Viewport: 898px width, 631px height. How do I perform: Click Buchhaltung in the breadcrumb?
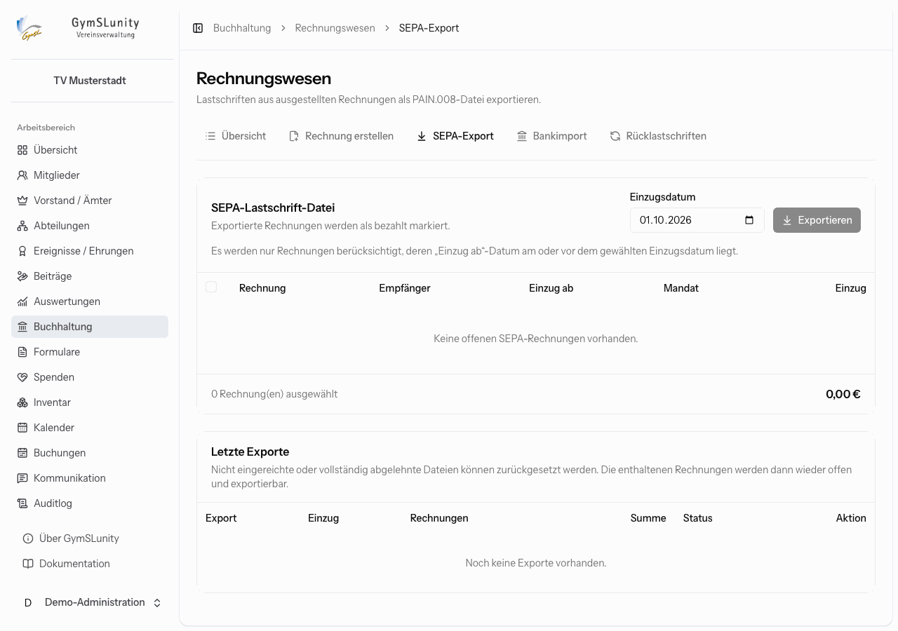point(242,28)
